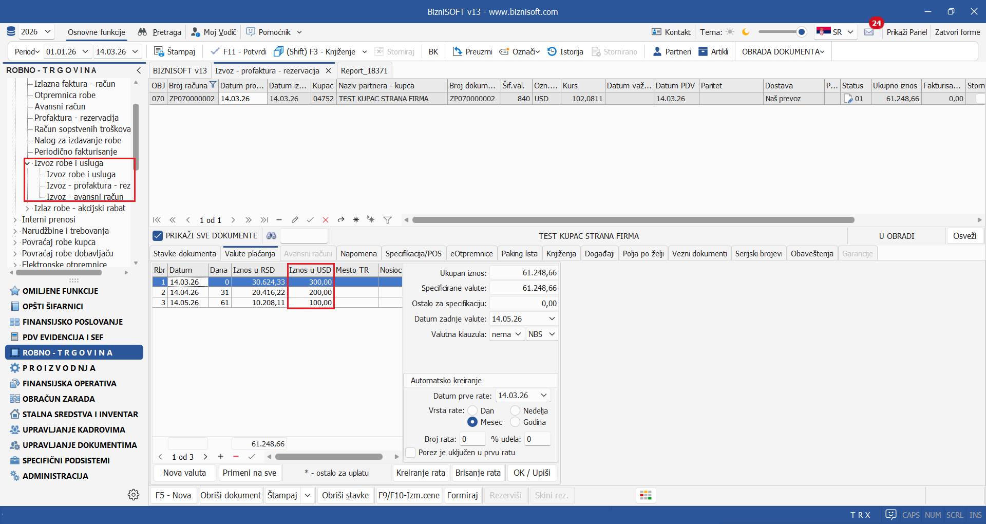Uncheck PRIKAŽI SVE DOKUMENTE checkbox
This screenshot has width=986, height=524.
tap(158, 236)
